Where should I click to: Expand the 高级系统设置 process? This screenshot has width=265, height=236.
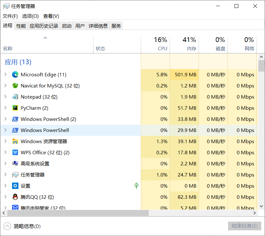5,163
